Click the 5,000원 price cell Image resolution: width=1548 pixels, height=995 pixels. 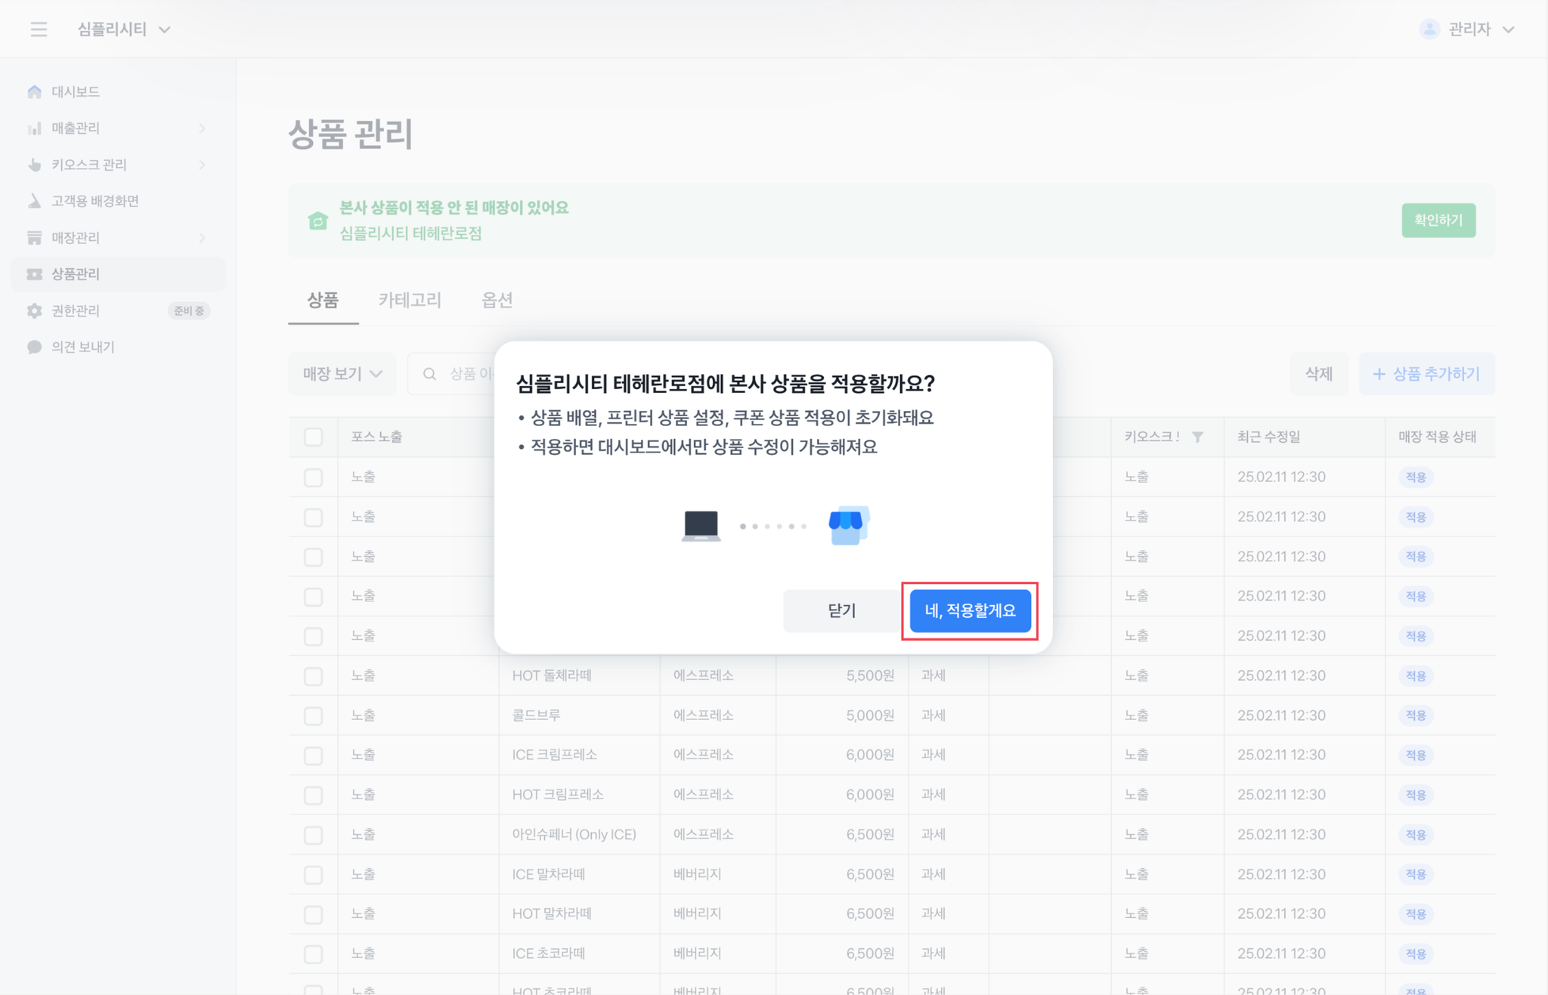pyautogui.click(x=870, y=715)
